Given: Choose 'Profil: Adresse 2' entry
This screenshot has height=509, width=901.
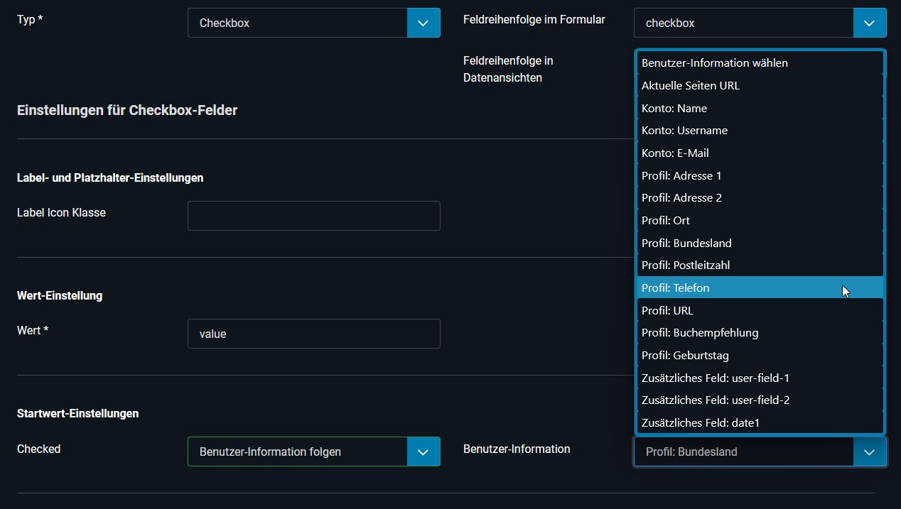Looking at the screenshot, I should [760, 198].
